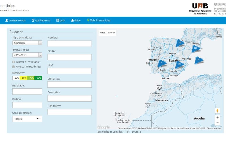Click the green pin icon of Sello Infoparticipa
The image size is (226, 141).
coord(88,20)
